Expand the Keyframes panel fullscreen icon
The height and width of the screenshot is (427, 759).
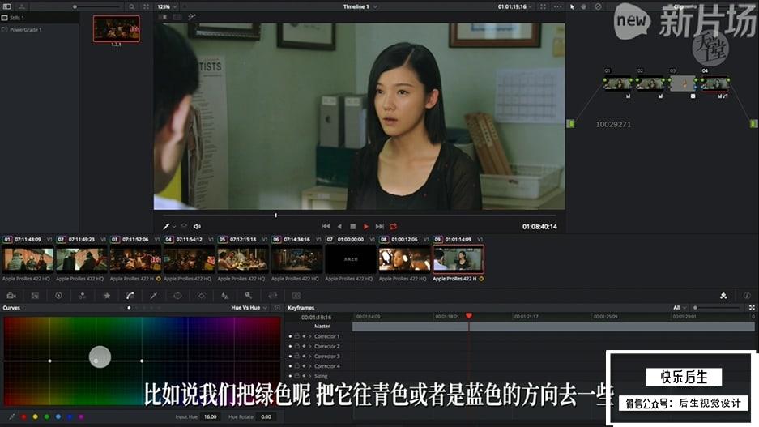(752, 308)
